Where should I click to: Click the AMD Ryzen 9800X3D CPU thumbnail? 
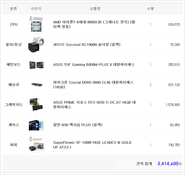[x=36, y=25]
